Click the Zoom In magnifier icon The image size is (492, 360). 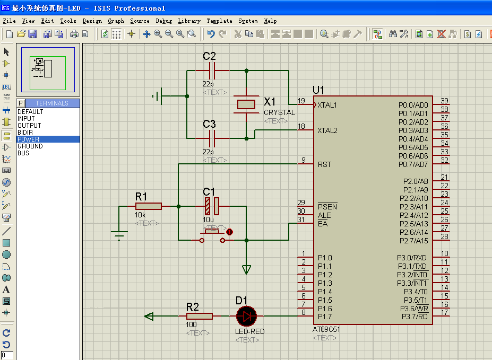click(158, 34)
